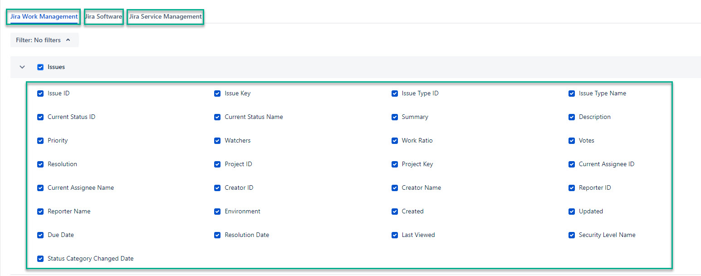Uncheck the Issue ID checkbox
This screenshot has width=701, height=276.
tap(40, 94)
